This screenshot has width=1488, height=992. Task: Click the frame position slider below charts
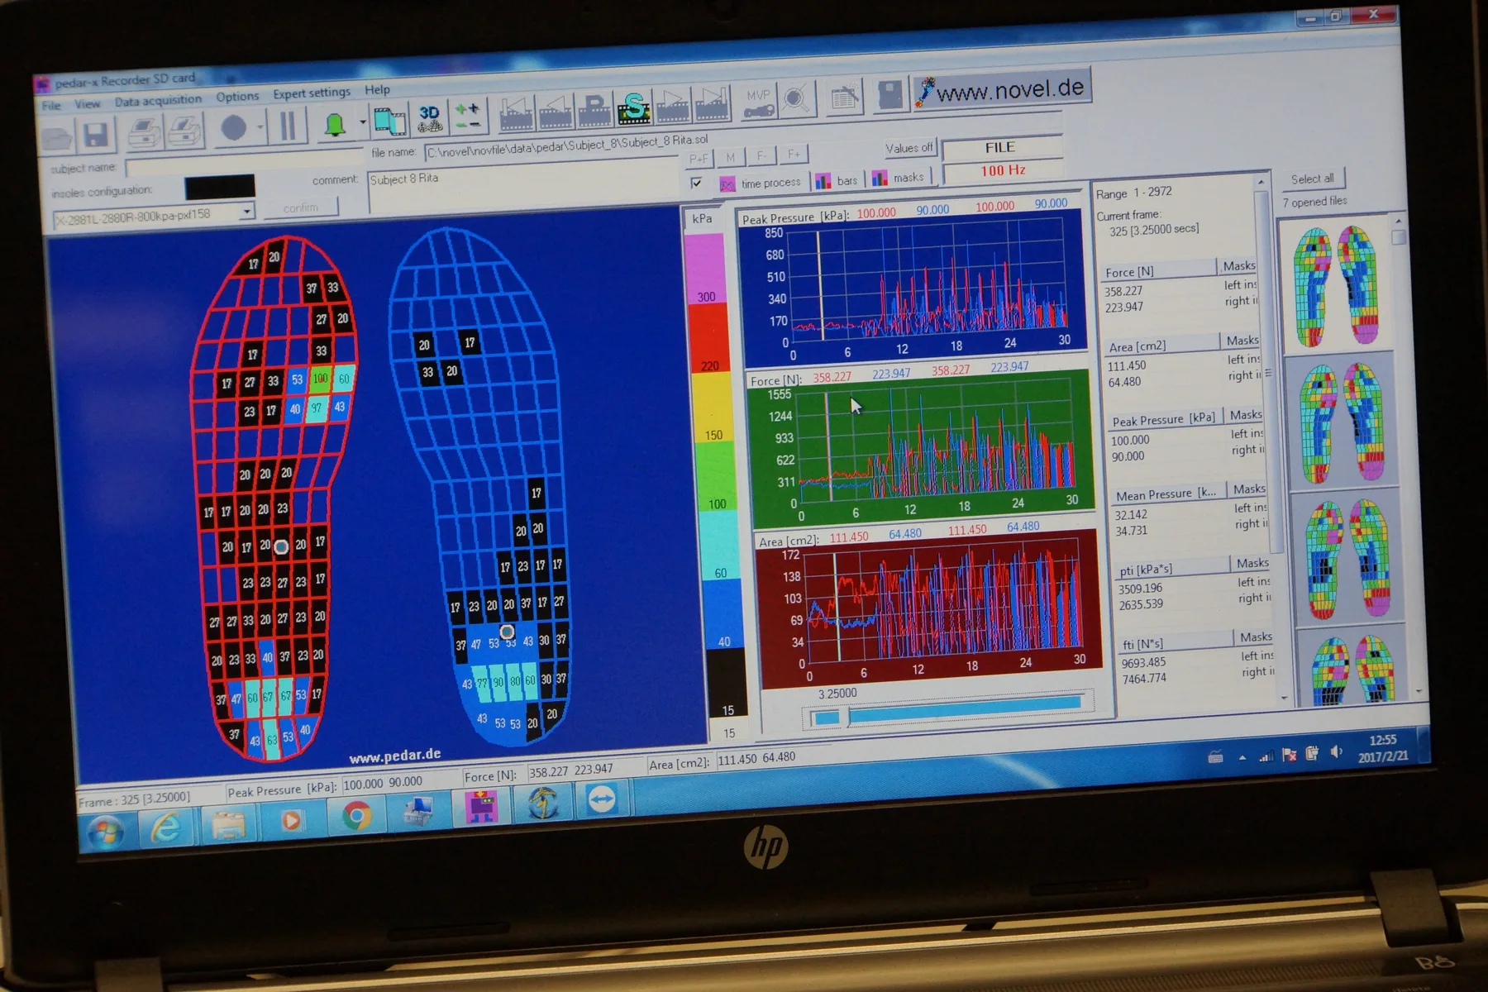(947, 709)
